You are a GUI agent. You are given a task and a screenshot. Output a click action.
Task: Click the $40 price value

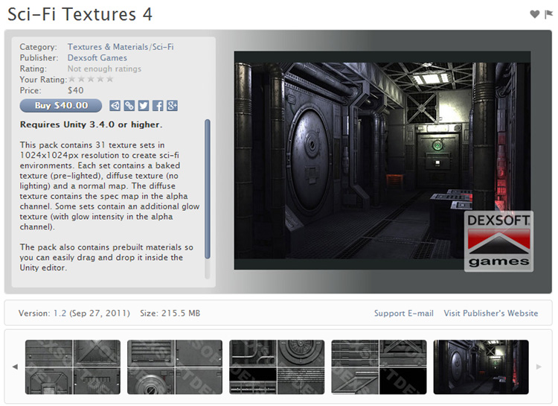coord(75,91)
